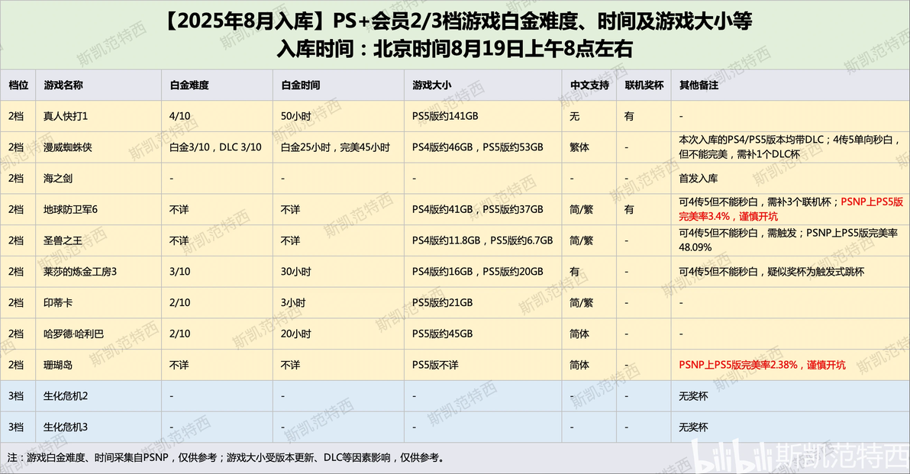This screenshot has height=474, width=910.
Task: Click the '50小时' platinum time cell
Action: [x=296, y=116]
